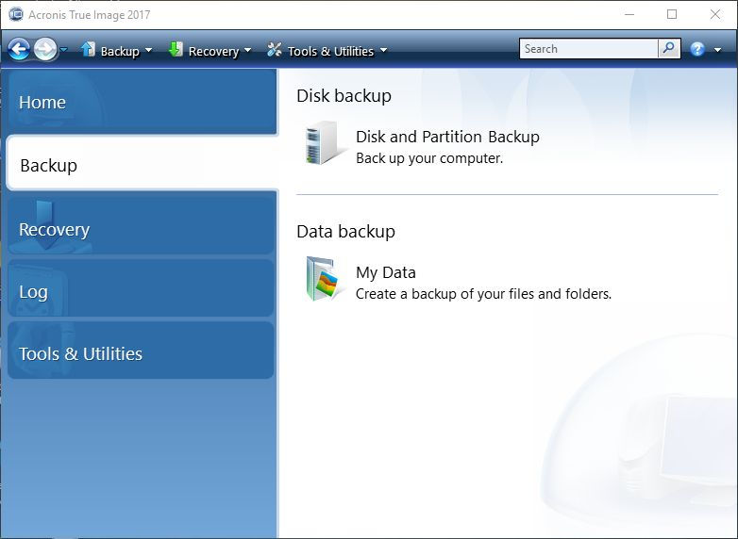The height and width of the screenshot is (539, 738).
Task: Click the Forward arrow button
Action: [x=45, y=49]
